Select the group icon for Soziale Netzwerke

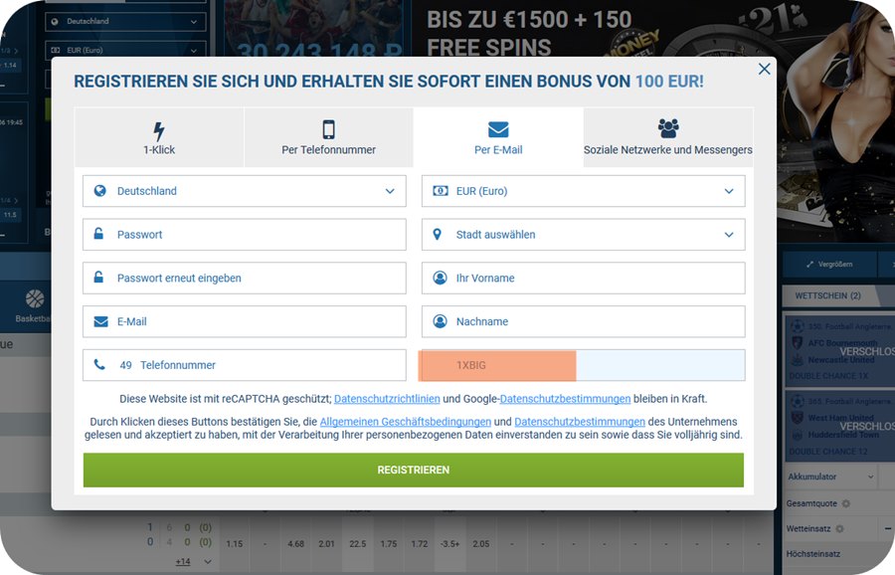click(x=668, y=128)
